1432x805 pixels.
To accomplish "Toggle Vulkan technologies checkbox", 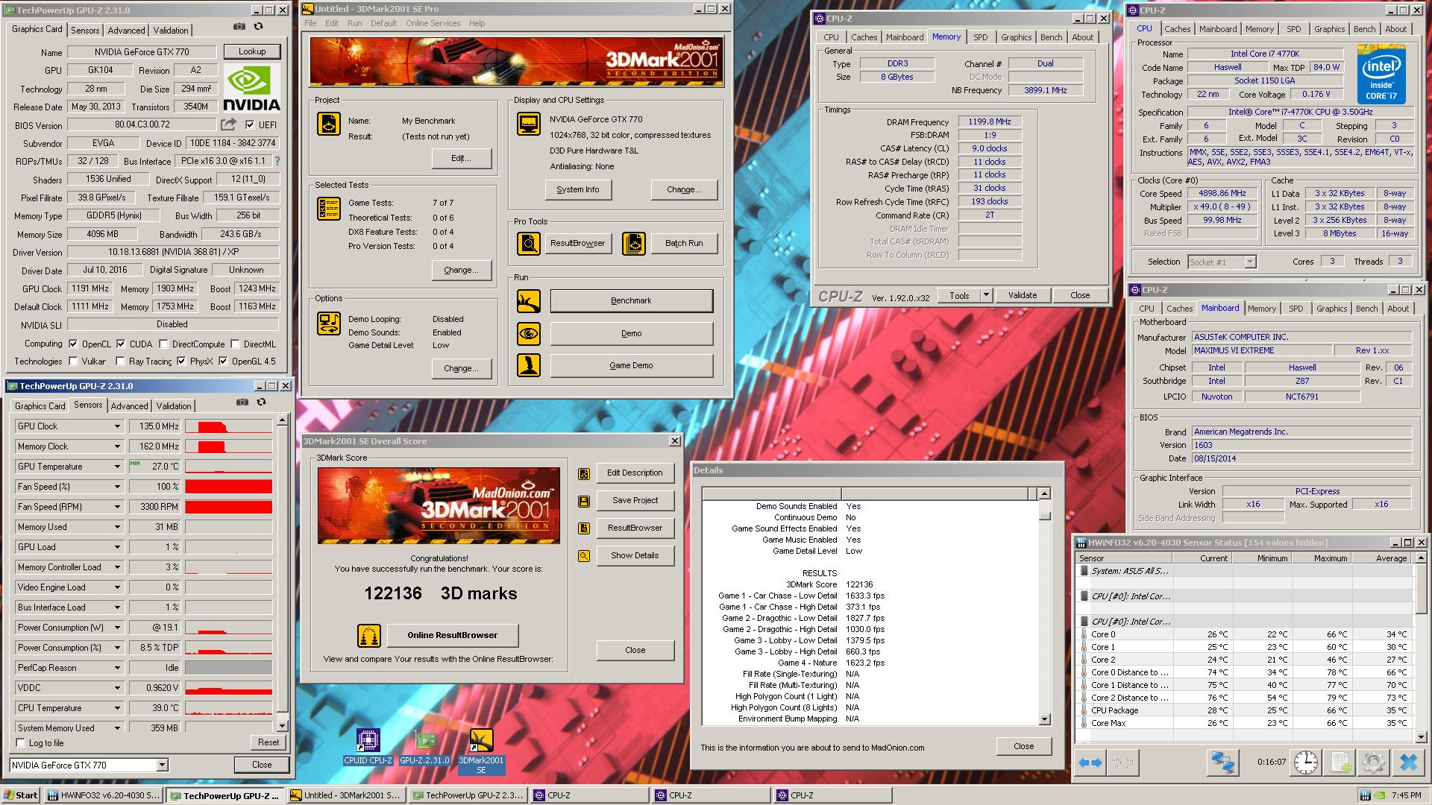I will pyautogui.click(x=73, y=361).
